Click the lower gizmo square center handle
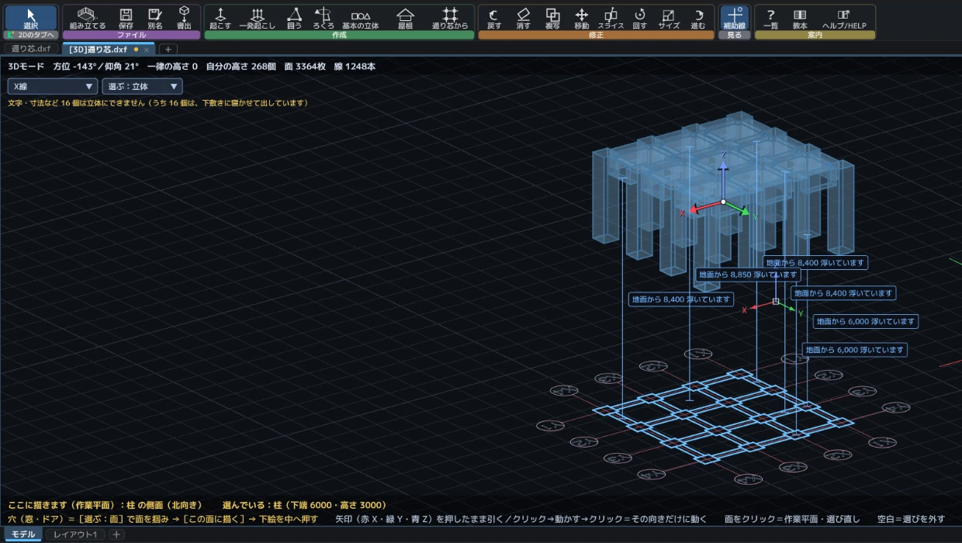962x543 pixels. (776, 302)
